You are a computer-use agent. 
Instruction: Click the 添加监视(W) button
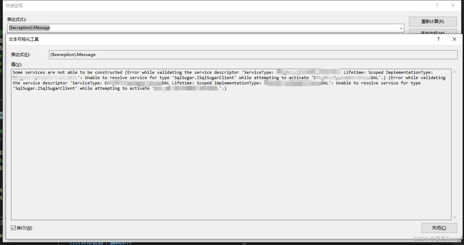(433, 33)
